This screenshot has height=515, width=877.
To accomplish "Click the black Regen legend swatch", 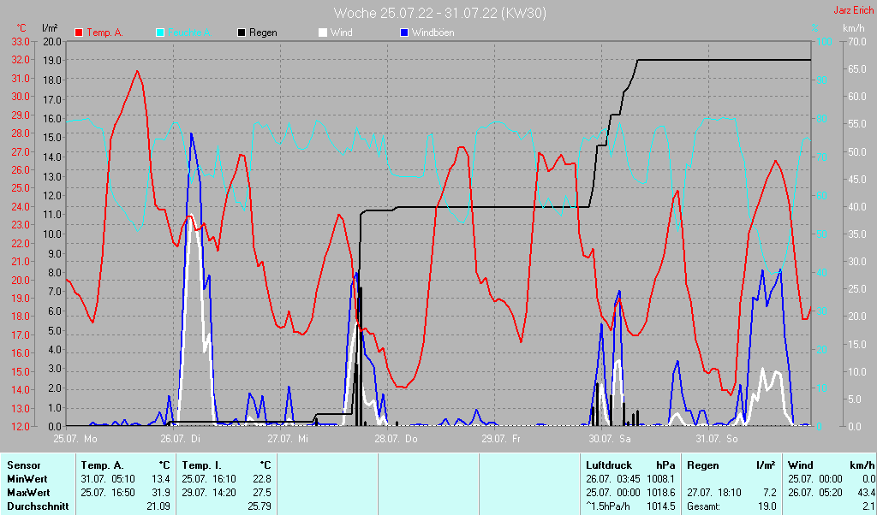I will coord(242,33).
